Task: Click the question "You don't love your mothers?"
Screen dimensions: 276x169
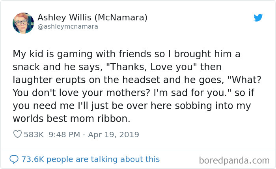Action: (82, 93)
